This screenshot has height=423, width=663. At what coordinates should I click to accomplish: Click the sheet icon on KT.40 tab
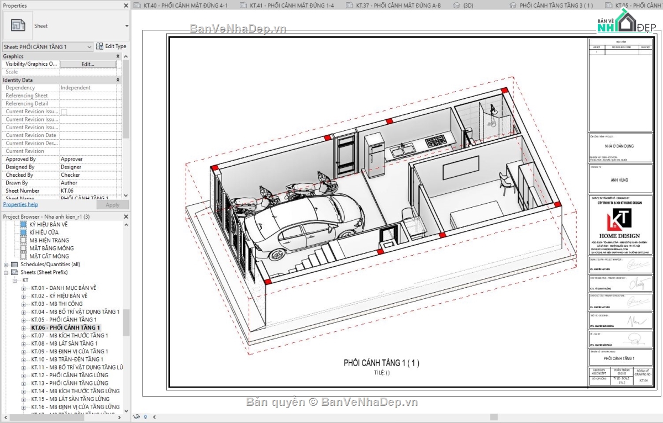[138, 6]
